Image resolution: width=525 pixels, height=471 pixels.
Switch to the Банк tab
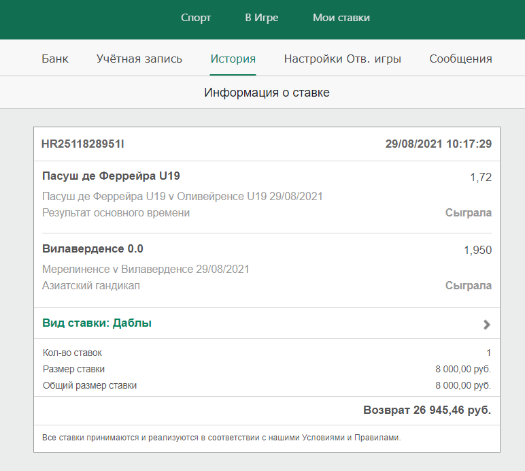point(55,59)
